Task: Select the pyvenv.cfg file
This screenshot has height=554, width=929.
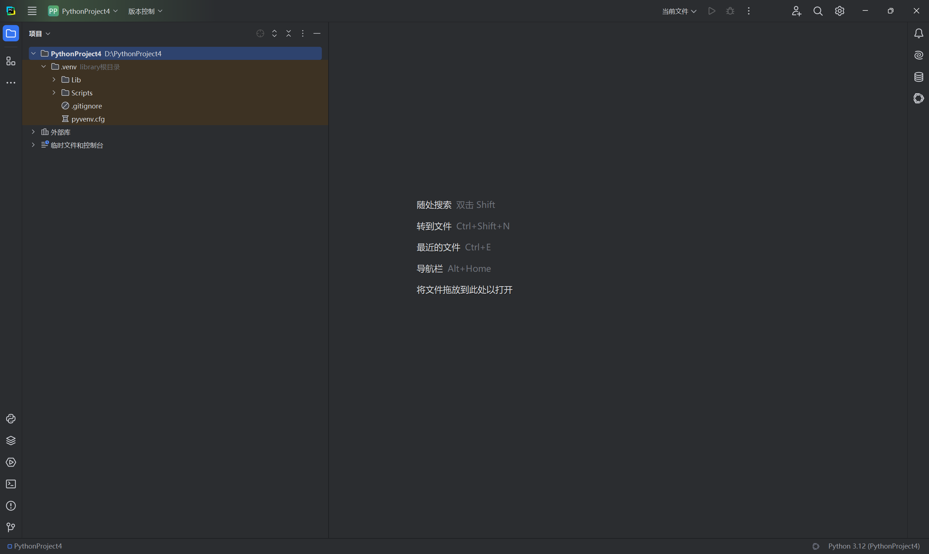Action: coord(88,119)
